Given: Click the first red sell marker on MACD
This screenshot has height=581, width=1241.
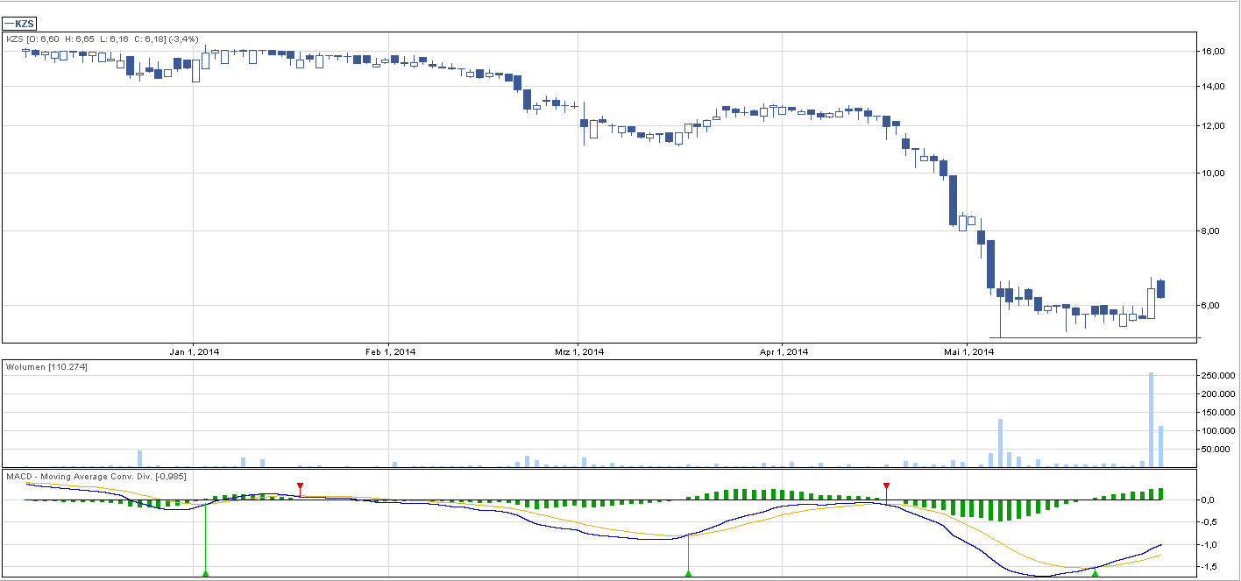Looking at the screenshot, I should coord(300,486).
